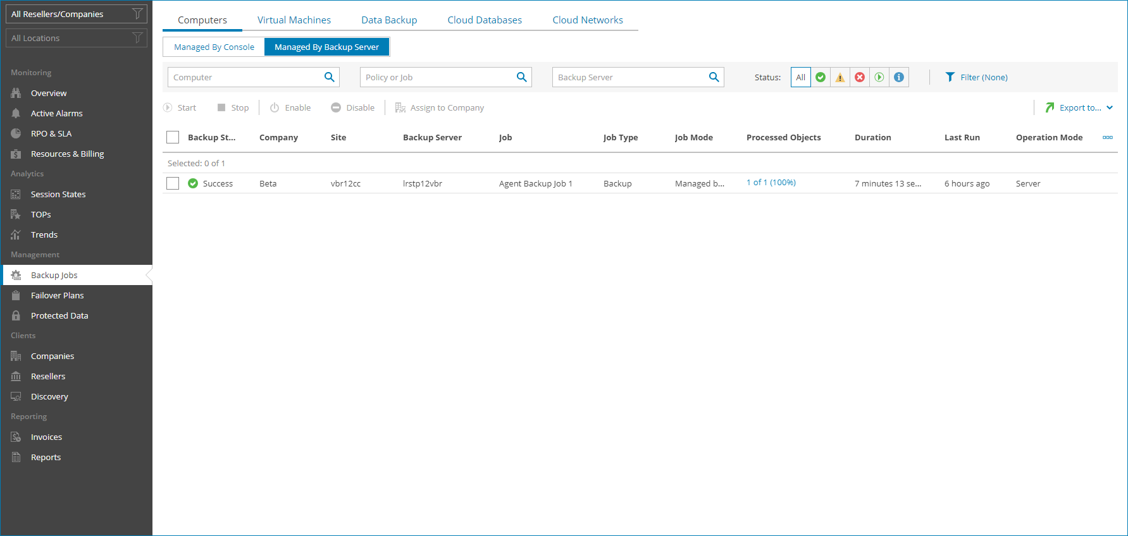The image size is (1128, 536).
Task: Sort by Processed Objects column header
Action: pyautogui.click(x=783, y=137)
